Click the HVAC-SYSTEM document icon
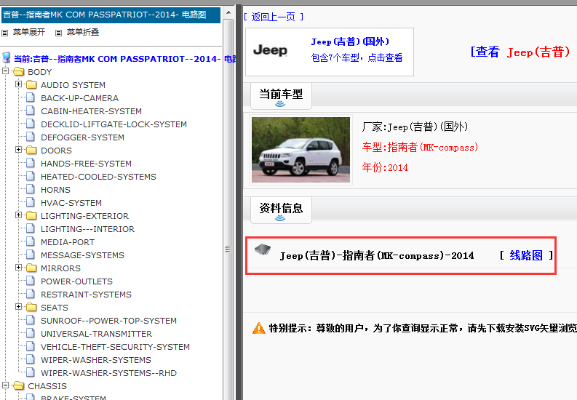The image size is (577, 400). pyautogui.click(x=31, y=202)
